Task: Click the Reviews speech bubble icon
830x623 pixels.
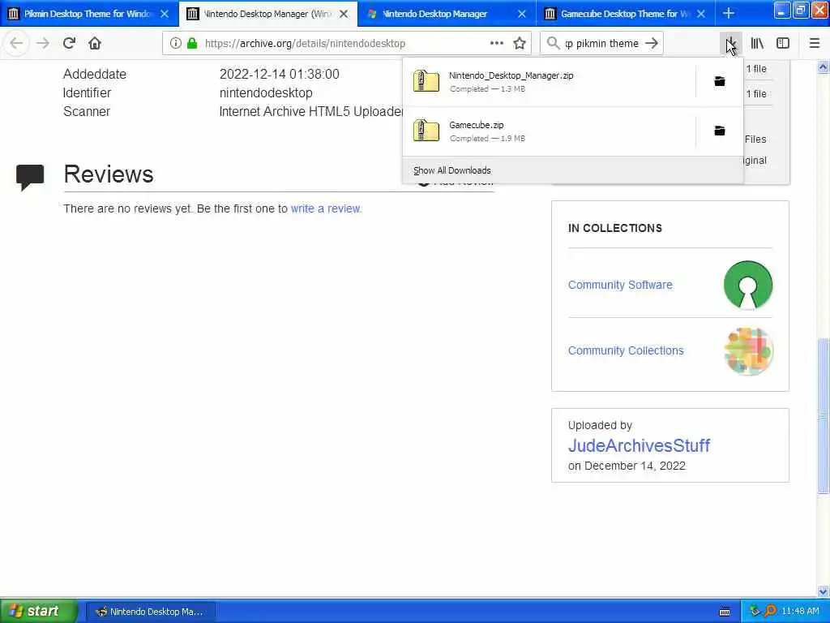Action: coord(30,177)
